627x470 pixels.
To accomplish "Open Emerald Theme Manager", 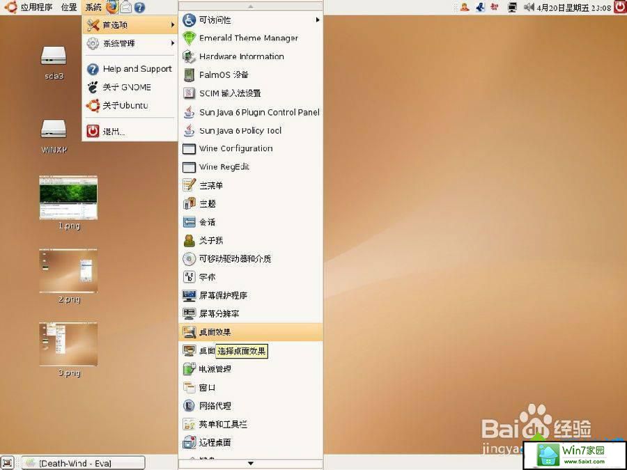I will 251,38.
